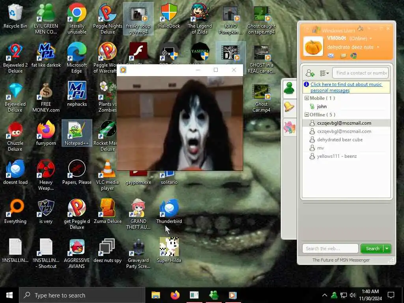Open EVIL GREEN MEN CO... desktop shortcut
The width and height of the screenshot is (404, 303).
coord(46,19)
